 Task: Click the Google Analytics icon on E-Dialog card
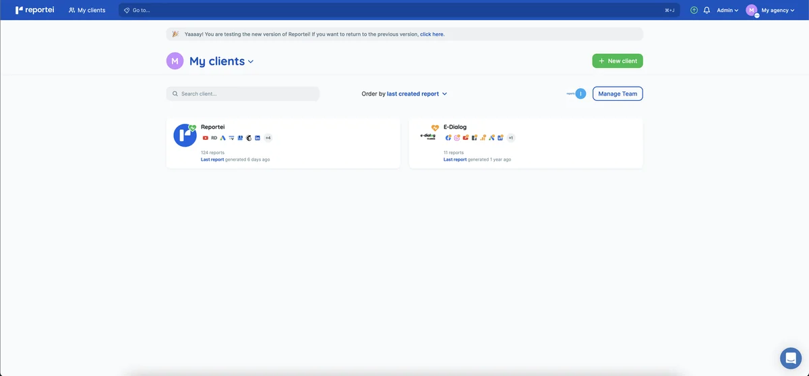(483, 138)
